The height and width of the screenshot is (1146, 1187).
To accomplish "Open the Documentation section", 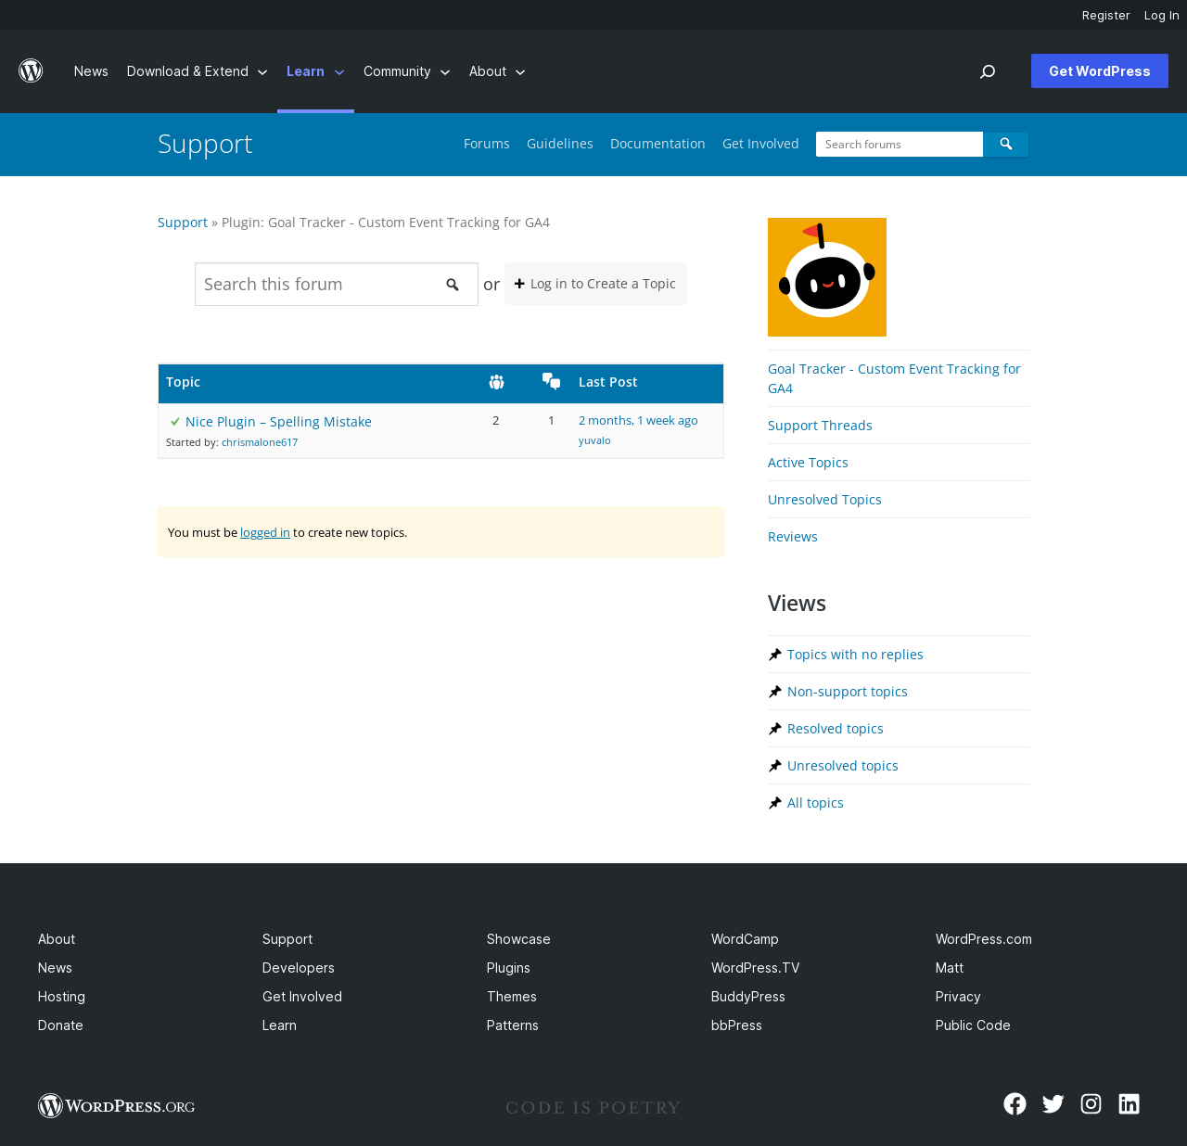I will 657,144.
